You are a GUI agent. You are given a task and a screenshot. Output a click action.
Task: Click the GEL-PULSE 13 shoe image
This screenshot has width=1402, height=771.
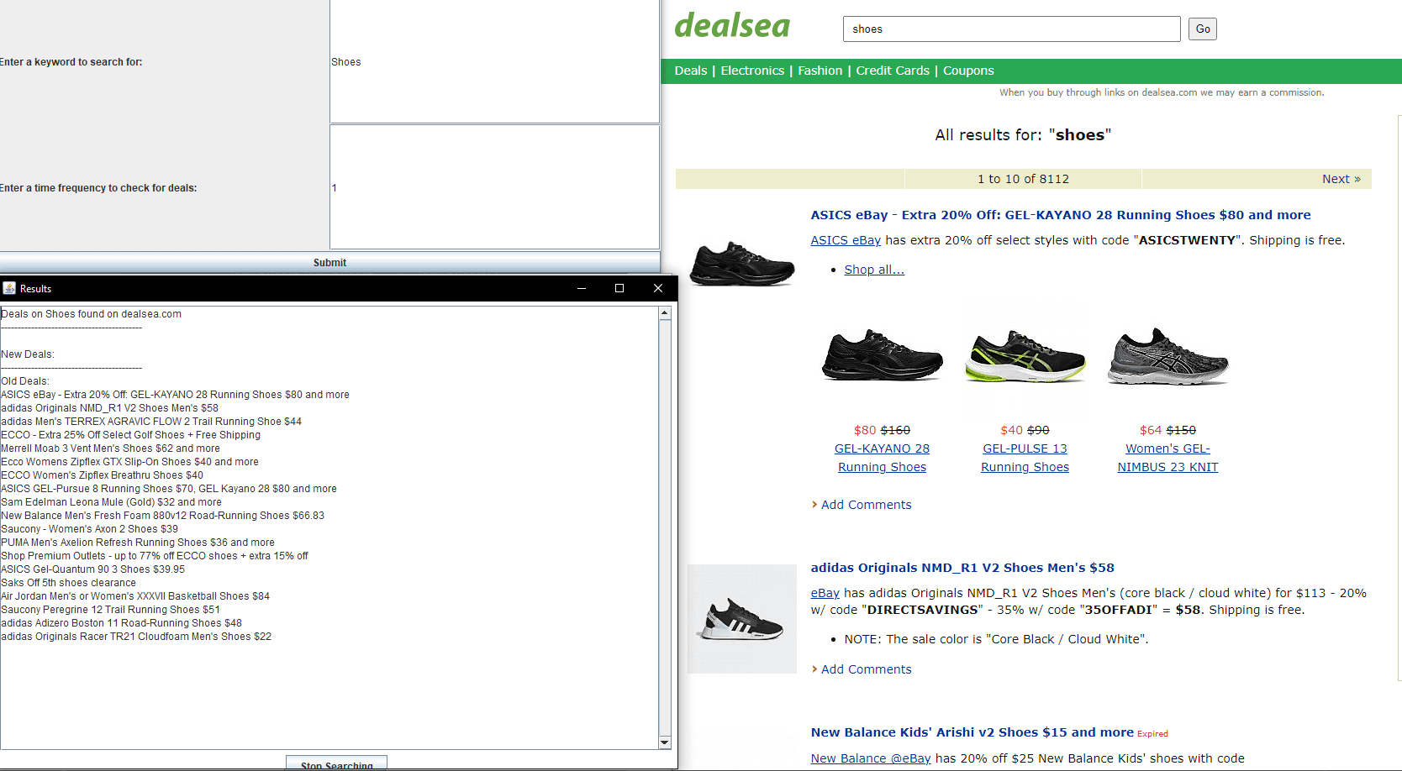[1025, 356]
